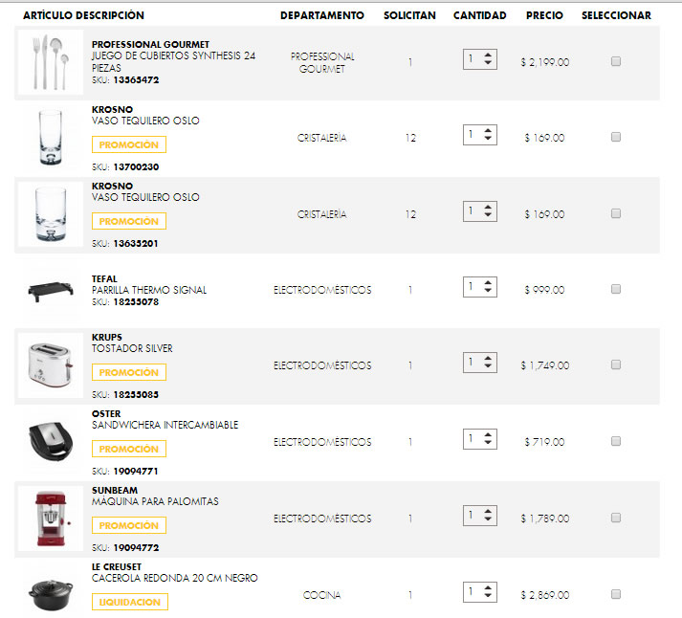The height and width of the screenshot is (618, 682).
Task: Open the Le Creuset casserole image
Action: tap(50, 593)
